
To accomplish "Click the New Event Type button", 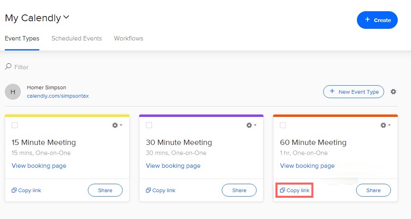I will pos(354,92).
